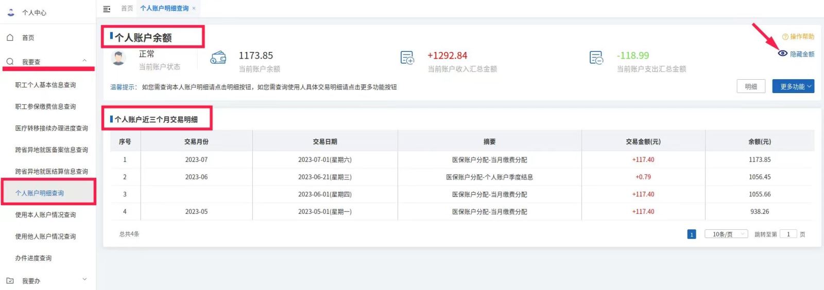Click the wallet balance icon
This screenshot has width=824, height=290.
click(218, 58)
